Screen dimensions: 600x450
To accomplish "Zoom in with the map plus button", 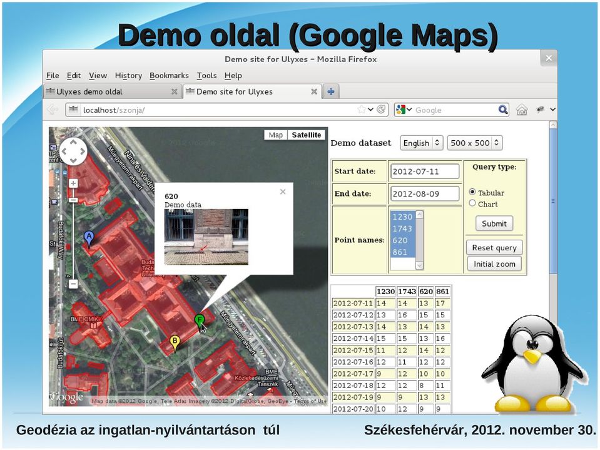I will pos(73,183).
